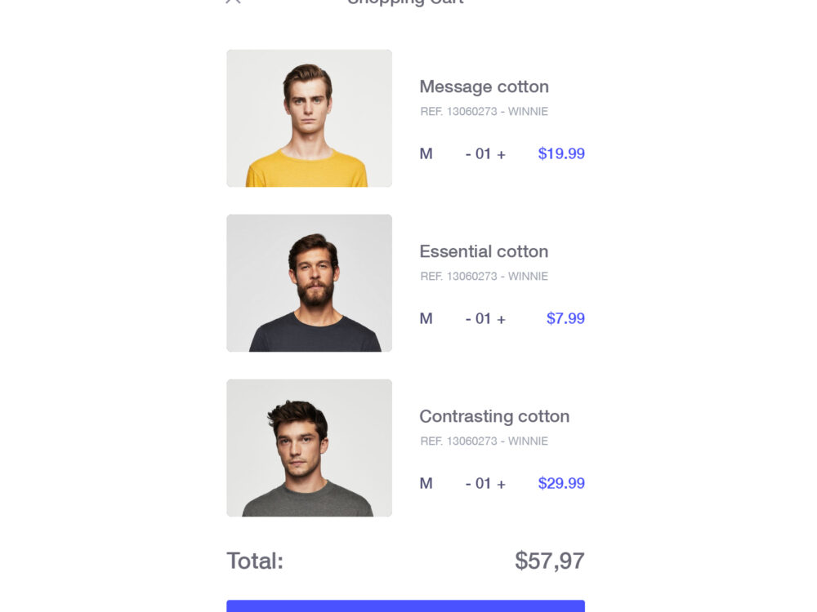817x612 pixels.
Task: Select the $19.99 price of Message cotton
Action: (561, 153)
